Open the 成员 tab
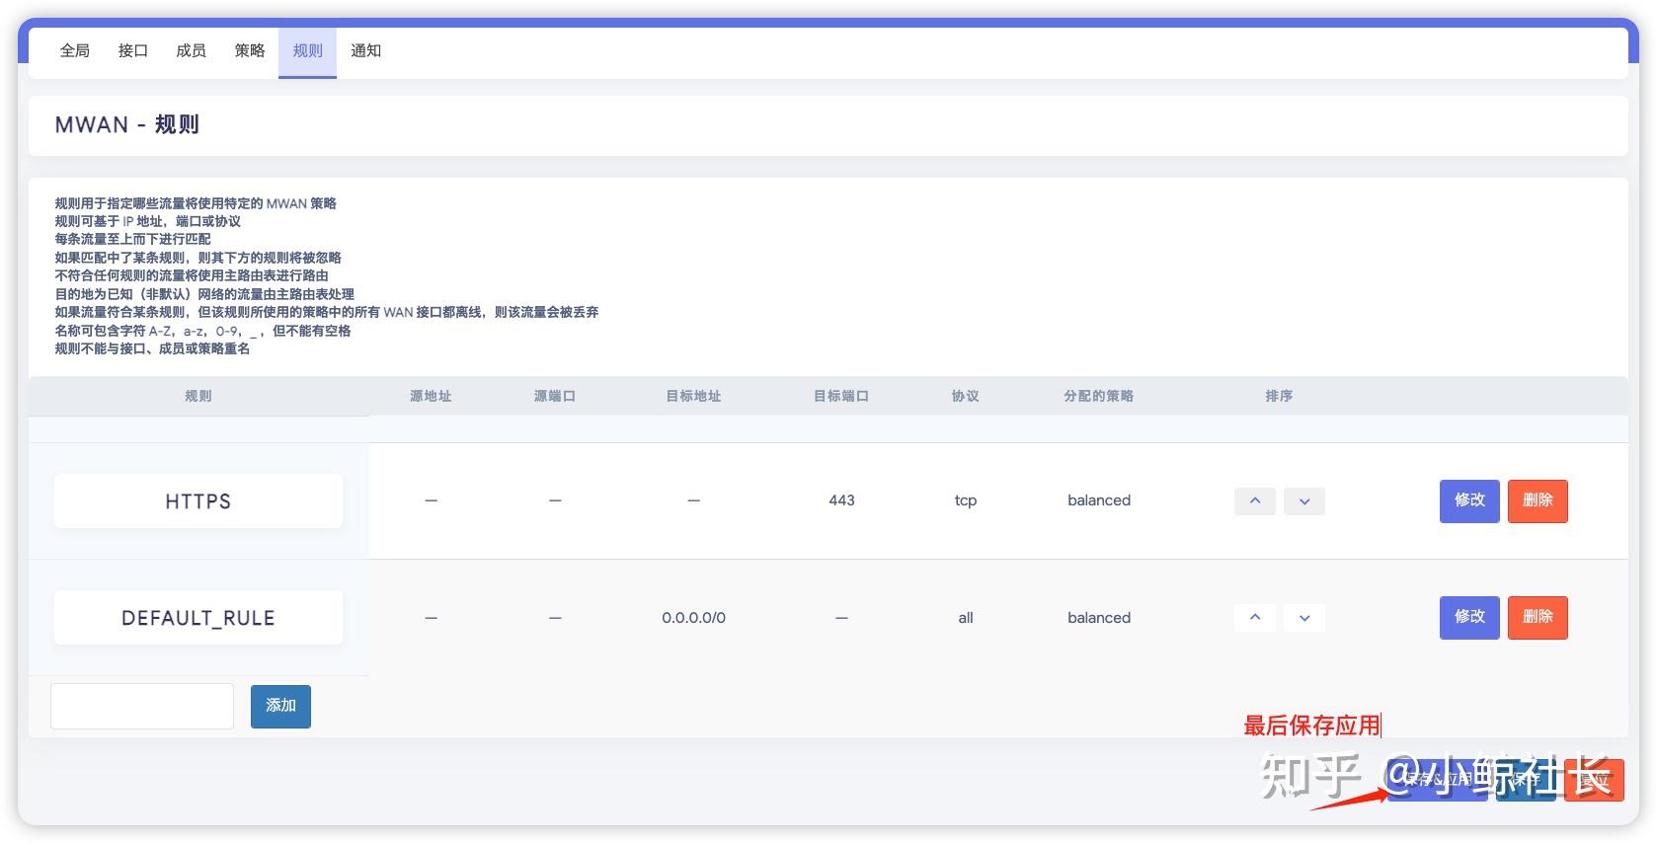The width and height of the screenshot is (1657, 843). [x=191, y=51]
